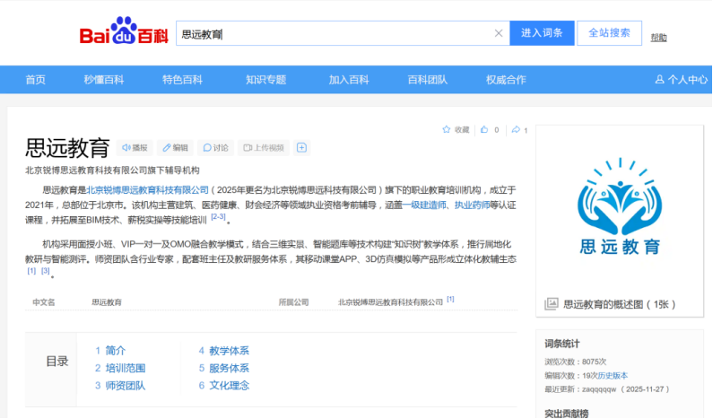Click the share arrow icon
The image size is (713, 419).
[516, 130]
